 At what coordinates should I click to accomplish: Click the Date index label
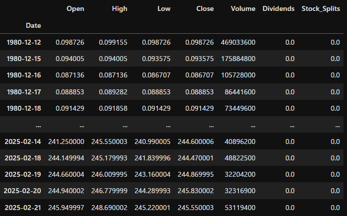pyautogui.click(x=33, y=26)
